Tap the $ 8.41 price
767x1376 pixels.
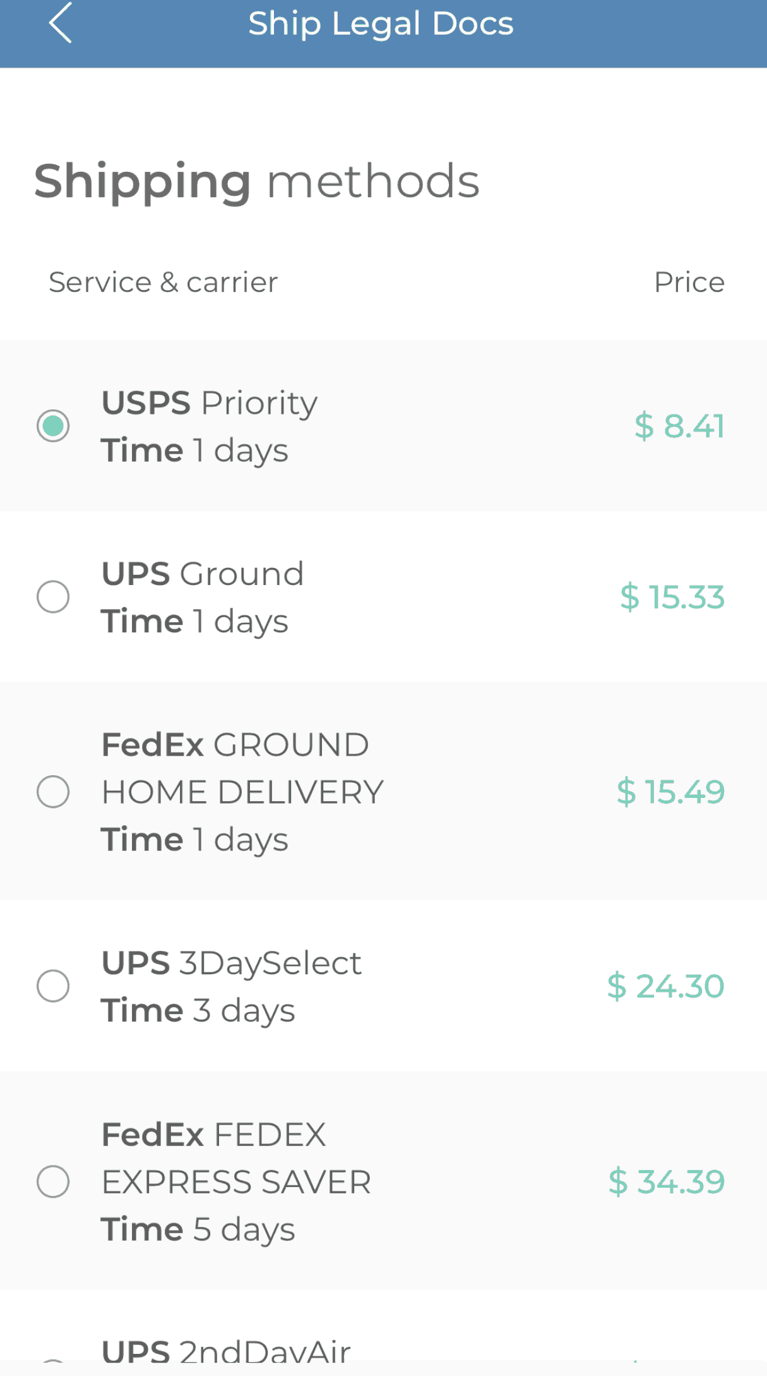[x=679, y=426]
